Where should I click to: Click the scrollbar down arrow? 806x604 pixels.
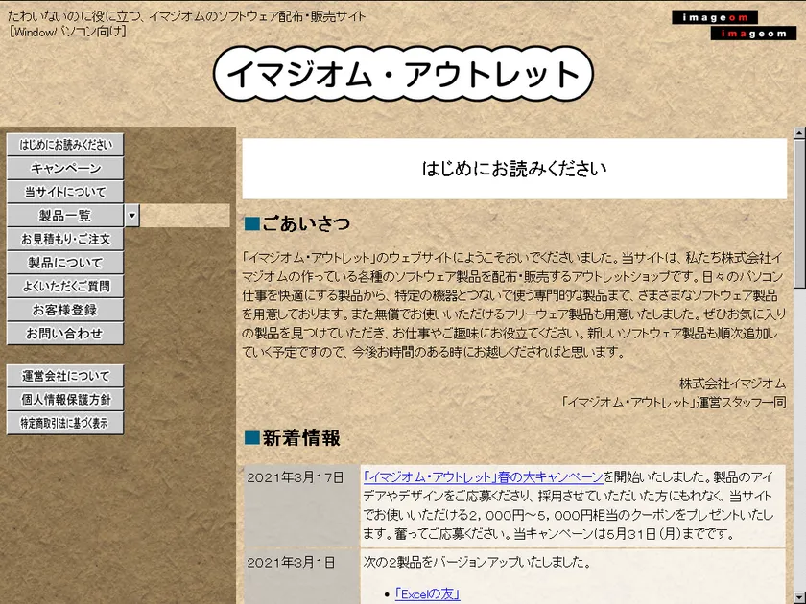click(799, 597)
